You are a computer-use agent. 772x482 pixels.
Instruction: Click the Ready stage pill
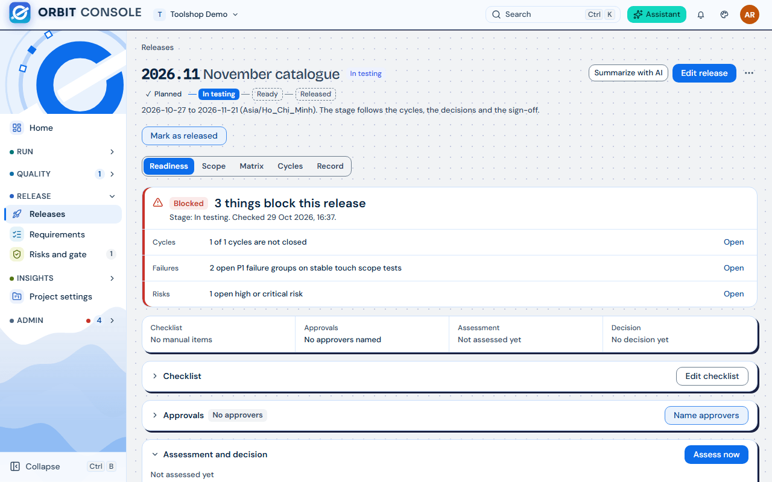[267, 94]
